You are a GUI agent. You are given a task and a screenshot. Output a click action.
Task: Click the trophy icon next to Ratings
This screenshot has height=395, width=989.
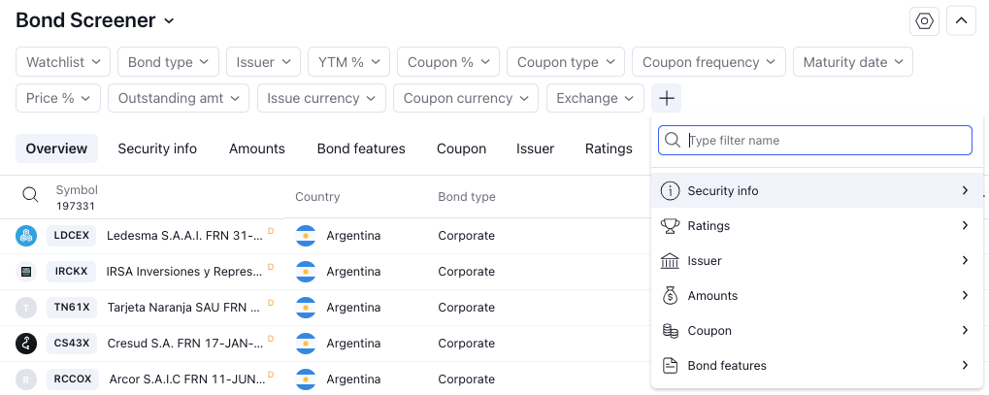[x=670, y=226]
